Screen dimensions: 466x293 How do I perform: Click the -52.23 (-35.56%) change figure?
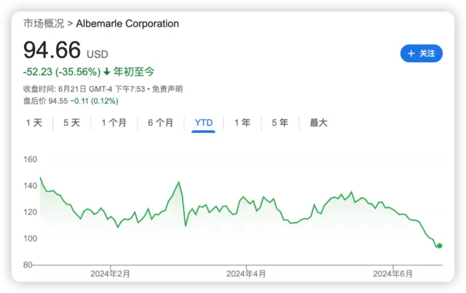click(x=61, y=71)
